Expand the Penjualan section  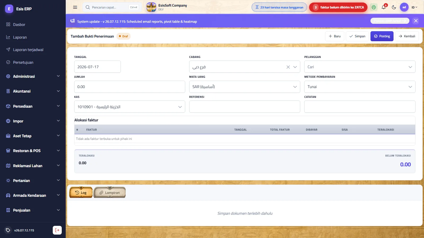point(33,210)
